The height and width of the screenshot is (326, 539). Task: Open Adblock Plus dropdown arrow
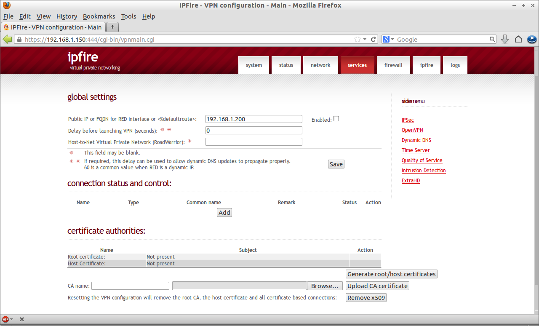pyautogui.click(x=11, y=319)
